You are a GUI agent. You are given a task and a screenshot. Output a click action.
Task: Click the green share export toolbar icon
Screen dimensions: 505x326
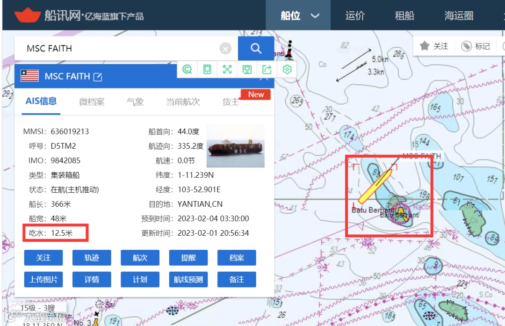(267, 69)
